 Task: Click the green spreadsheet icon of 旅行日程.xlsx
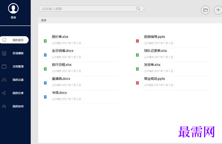45,69
